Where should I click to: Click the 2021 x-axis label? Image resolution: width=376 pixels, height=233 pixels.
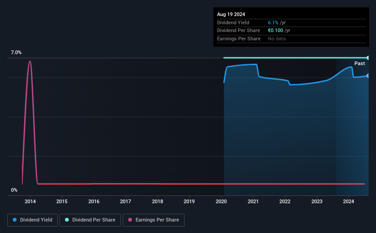click(x=253, y=201)
